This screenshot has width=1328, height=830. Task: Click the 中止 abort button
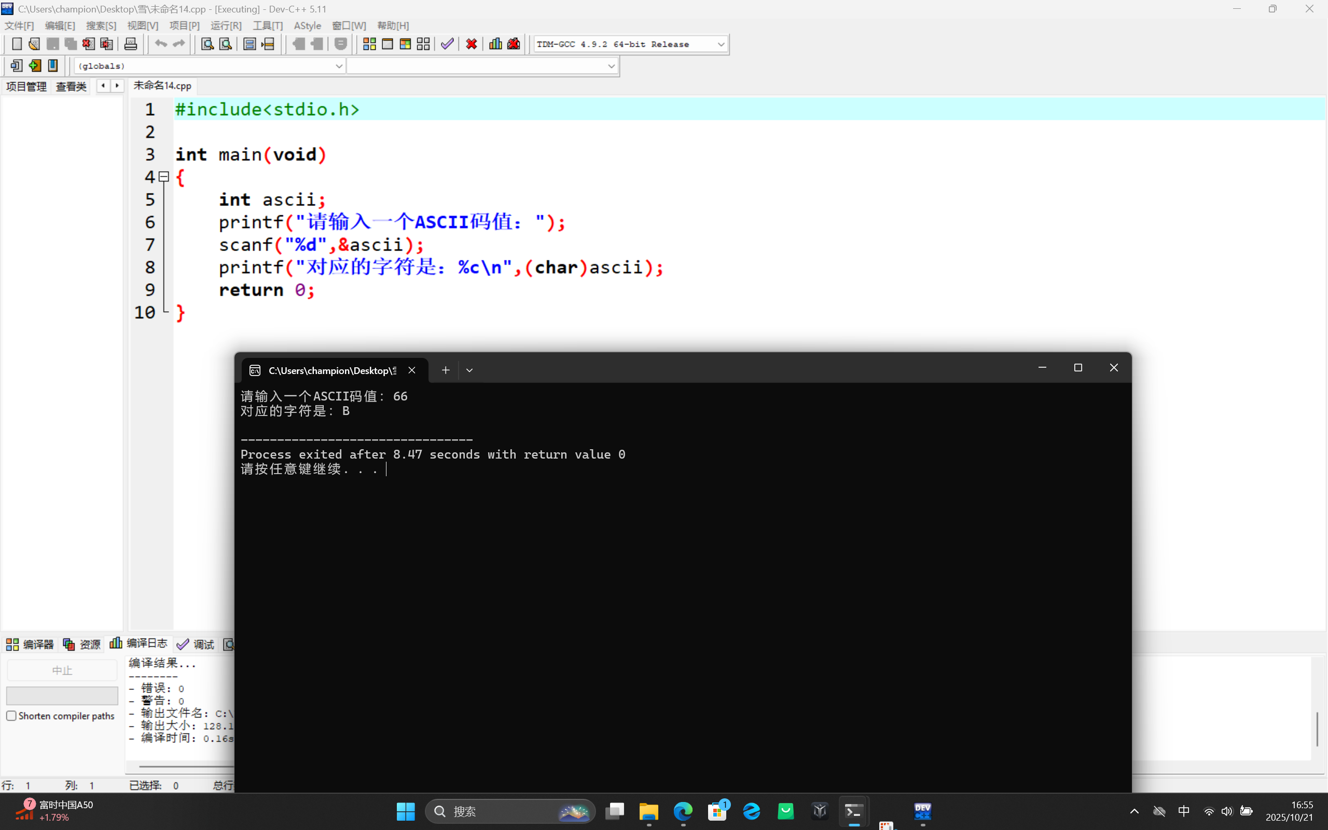[x=62, y=670]
